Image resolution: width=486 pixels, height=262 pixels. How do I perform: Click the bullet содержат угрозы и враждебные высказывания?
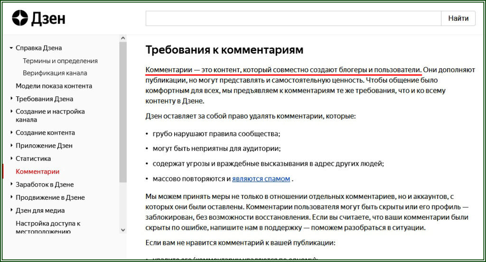click(269, 164)
